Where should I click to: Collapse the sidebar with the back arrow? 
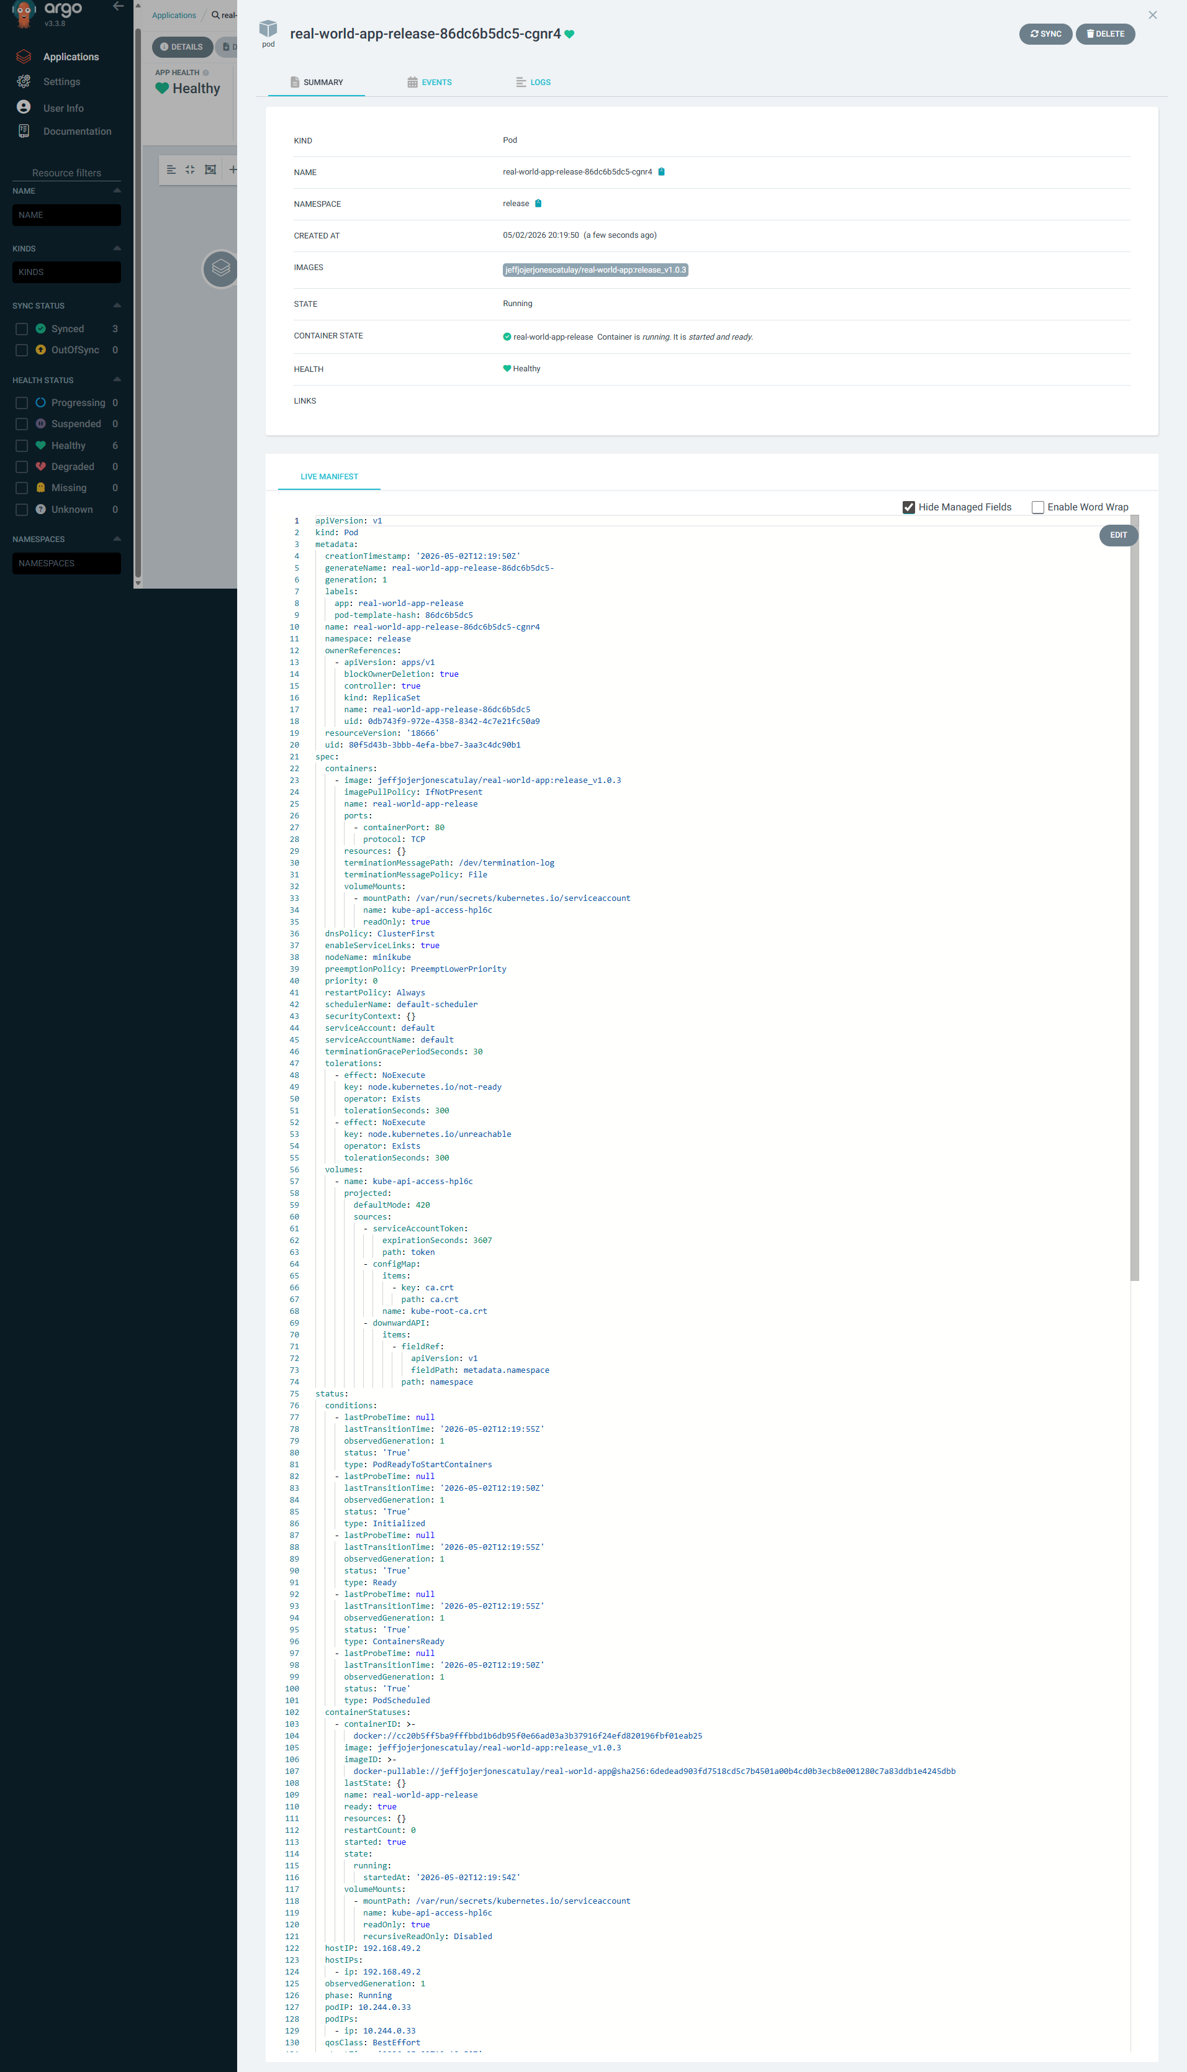point(118,7)
